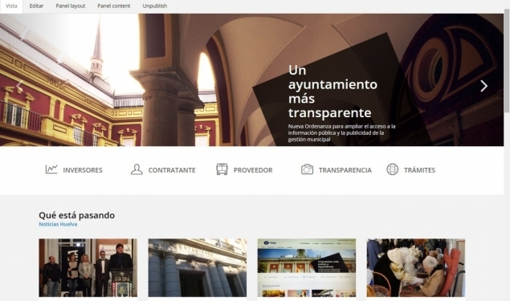This screenshot has width=510, height=301.
Task: Open the Editar tab
Action: [x=36, y=6]
